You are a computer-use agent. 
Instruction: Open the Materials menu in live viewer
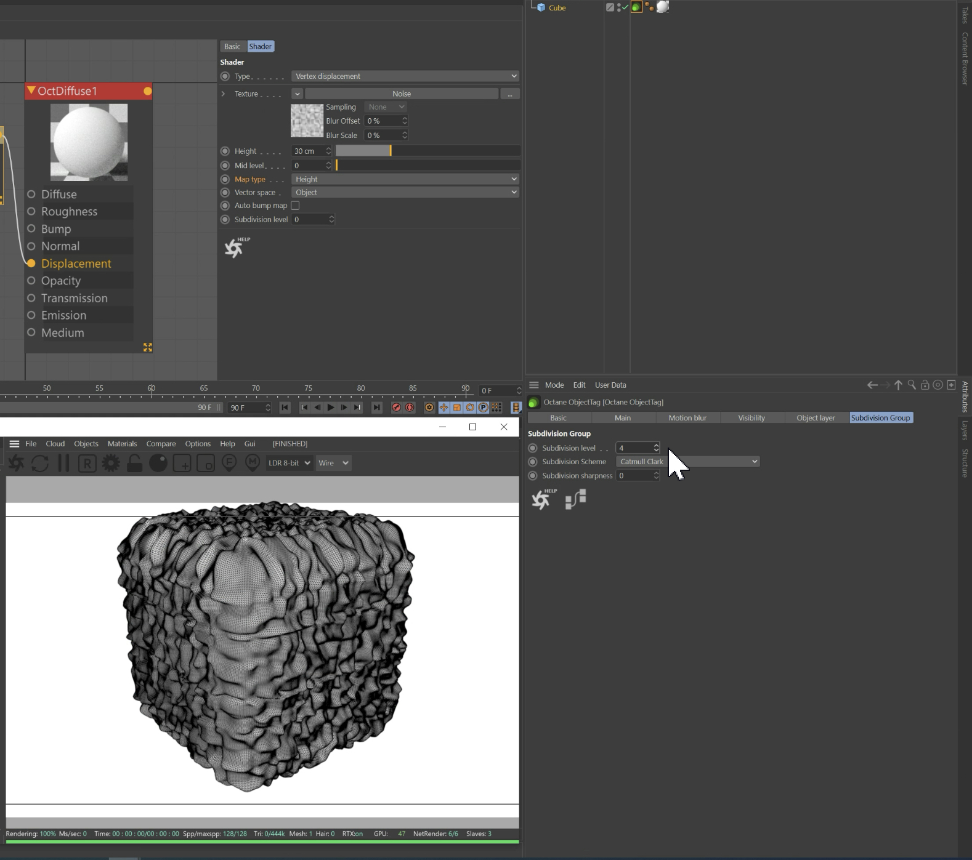(122, 444)
